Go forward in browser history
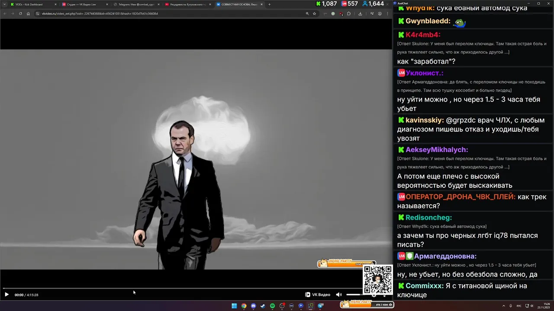The image size is (554, 311). 13,13
